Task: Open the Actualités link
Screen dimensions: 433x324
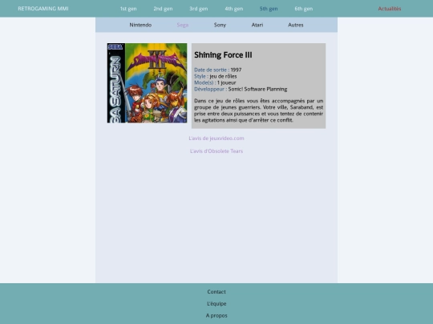Action: tap(390, 9)
